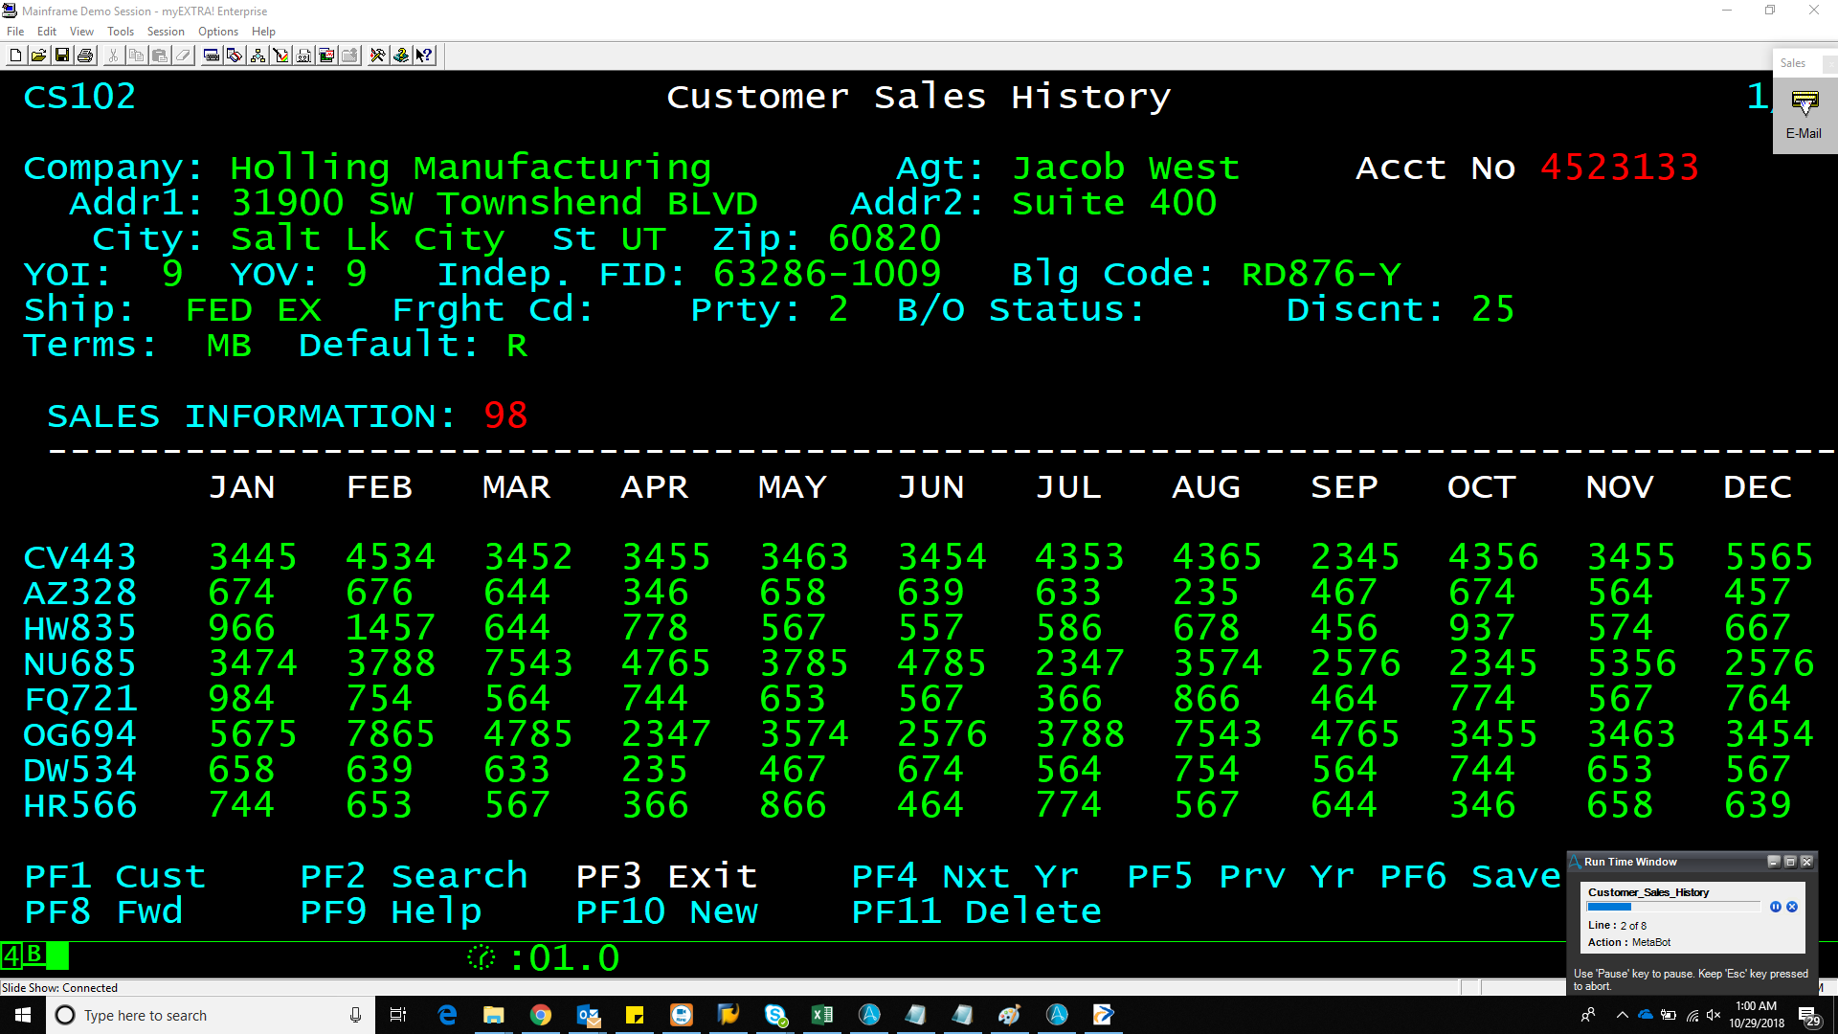Show hidden system tray icons chevron
Screen dimensions: 1838x1034
[1622, 1015]
